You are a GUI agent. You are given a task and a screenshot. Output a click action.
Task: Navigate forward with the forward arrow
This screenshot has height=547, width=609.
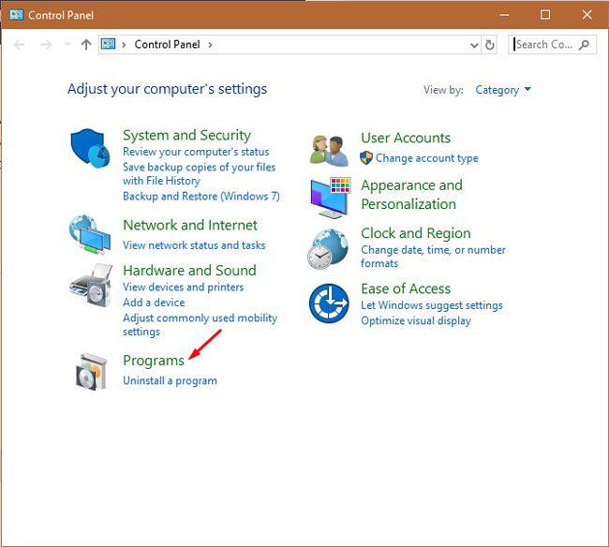(x=46, y=45)
